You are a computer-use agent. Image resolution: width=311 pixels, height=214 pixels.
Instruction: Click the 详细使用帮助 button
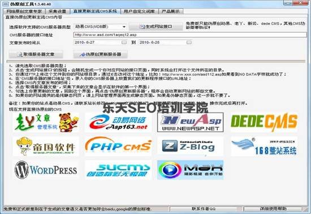click(273, 209)
